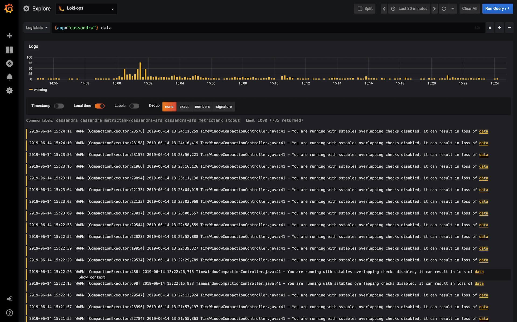
Task: Open the Help question mark icon
Action: coord(9,313)
